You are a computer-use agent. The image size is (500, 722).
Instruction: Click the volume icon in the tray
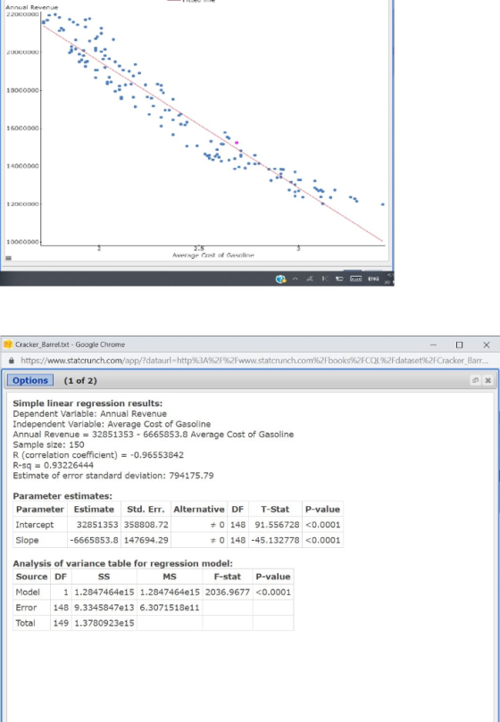325,278
